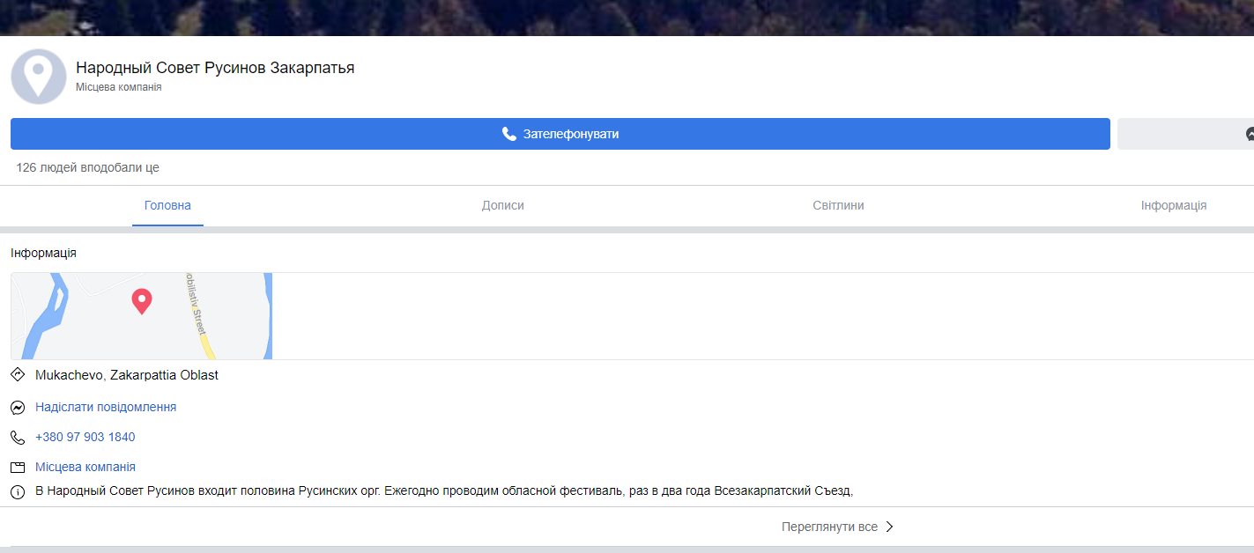Viewport: 1254px width, 553px height.
Task: Click the info circle icon beside the description
Action: [18, 492]
